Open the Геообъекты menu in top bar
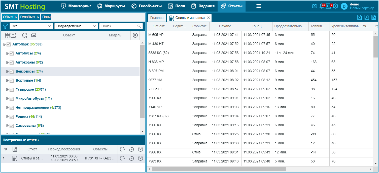 tap(147, 6)
